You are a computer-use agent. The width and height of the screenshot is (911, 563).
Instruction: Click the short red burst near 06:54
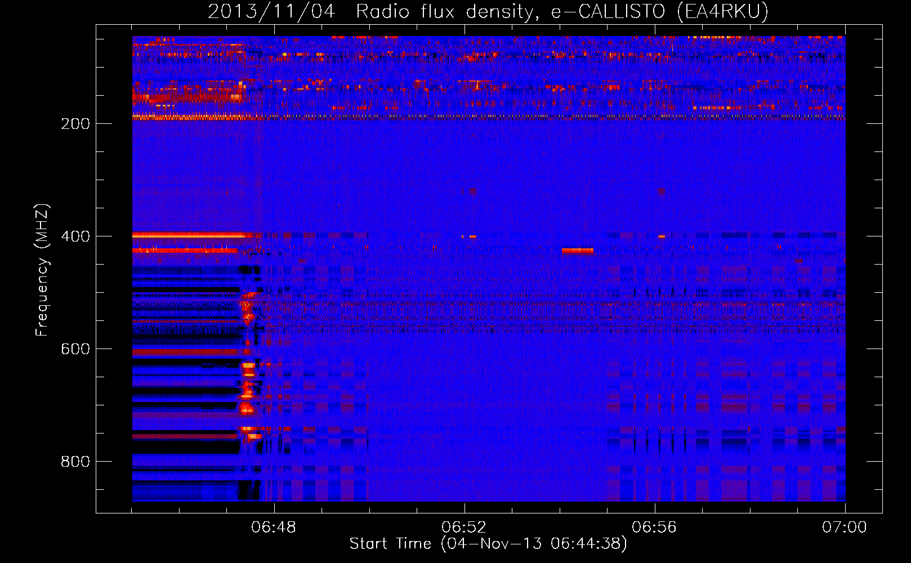click(x=577, y=251)
